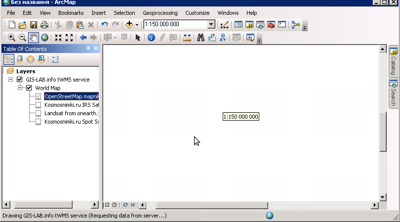Open Go To XY tool

click(223, 38)
